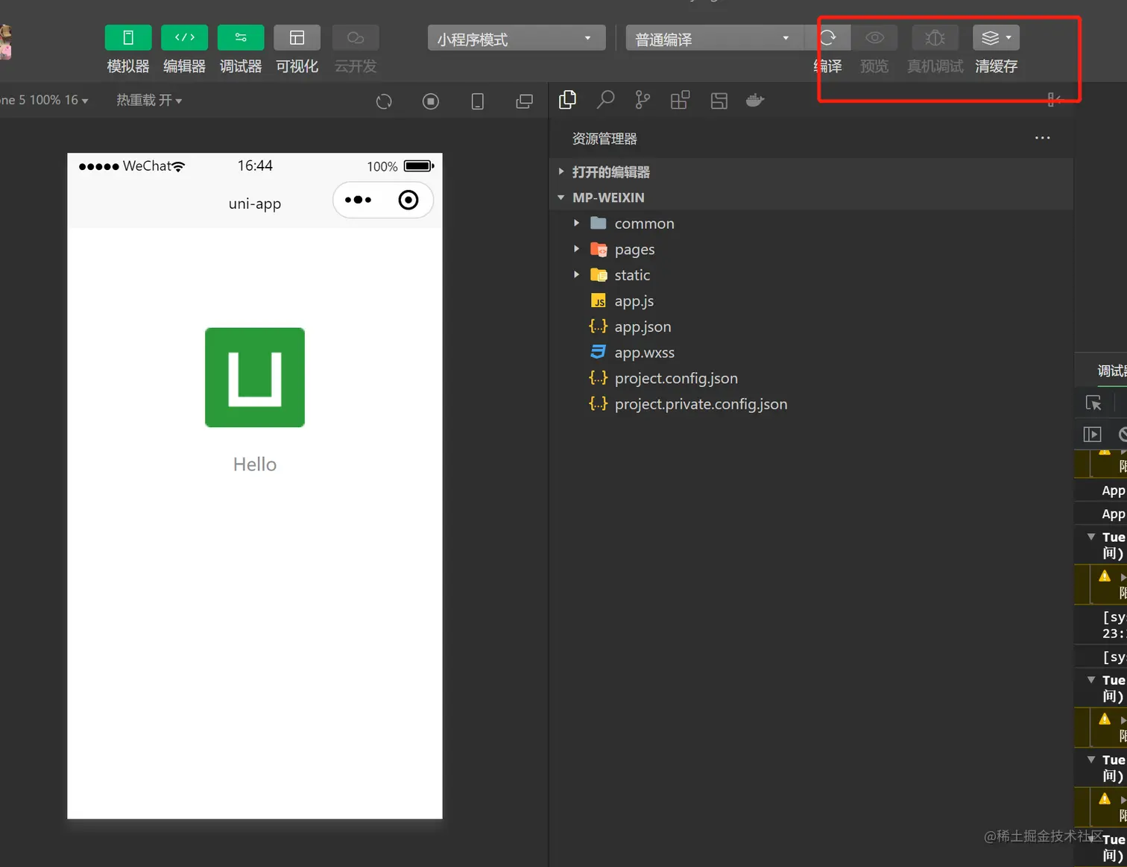Toggle the 模拟器 simulator panel button

128,37
